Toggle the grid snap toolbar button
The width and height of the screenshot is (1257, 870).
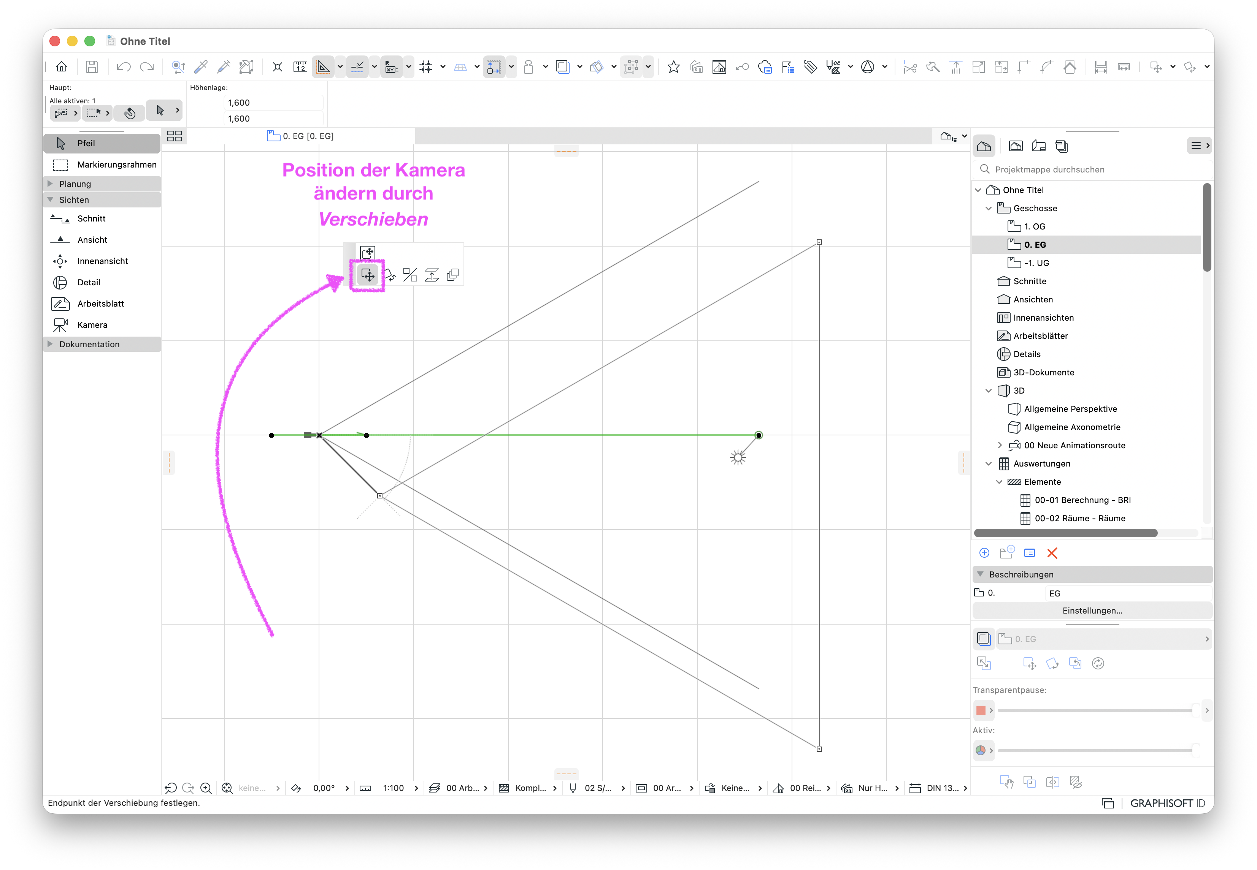426,67
